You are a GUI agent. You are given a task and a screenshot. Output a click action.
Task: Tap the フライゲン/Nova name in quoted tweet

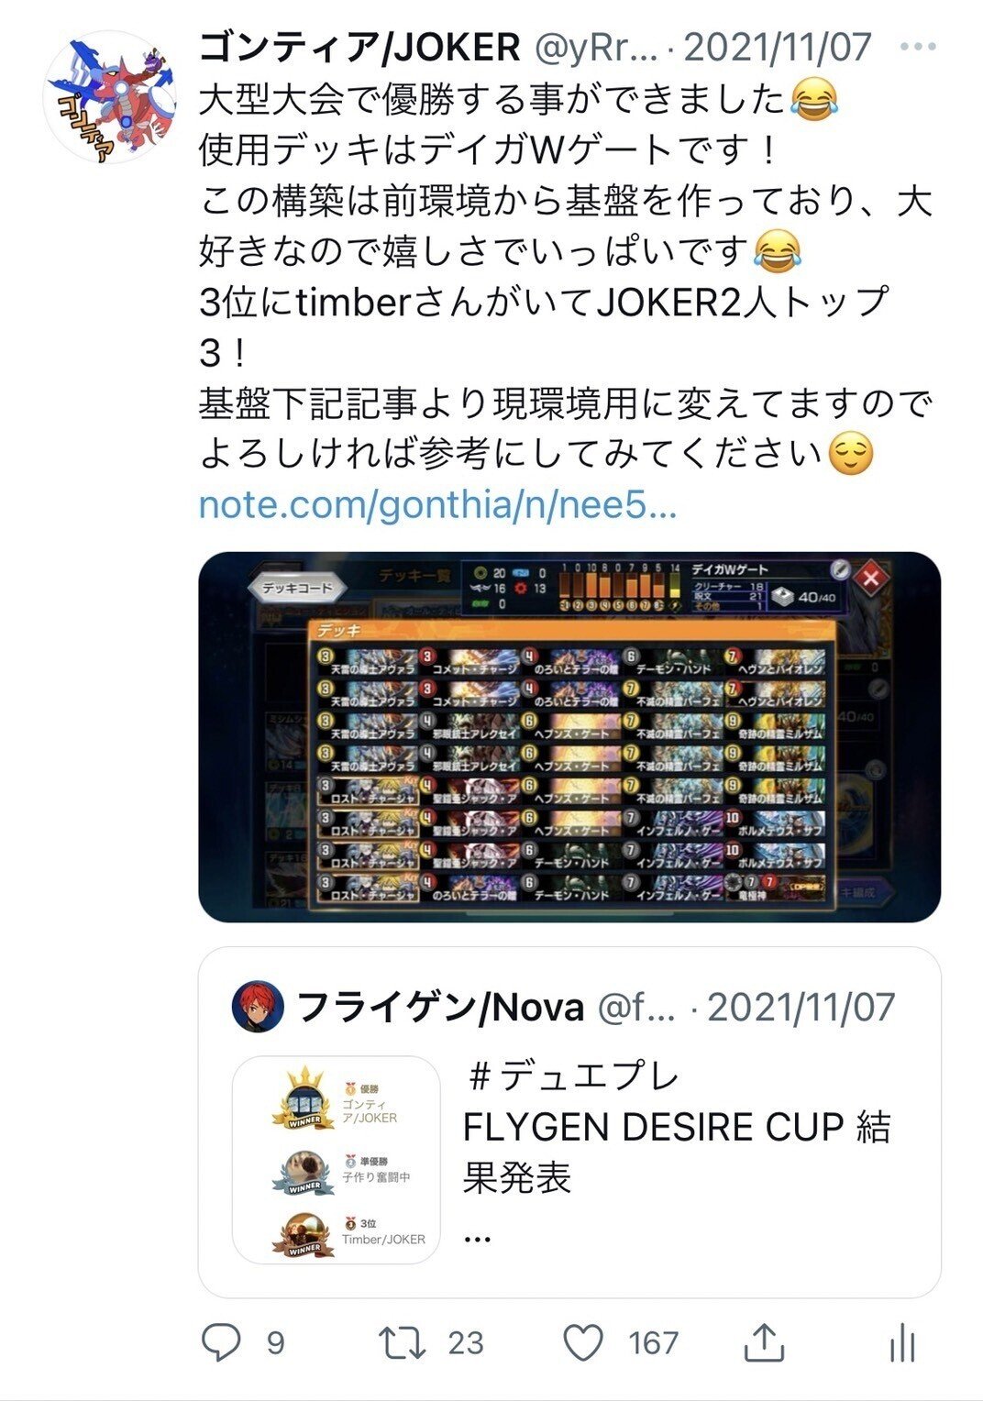pos(440,1007)
